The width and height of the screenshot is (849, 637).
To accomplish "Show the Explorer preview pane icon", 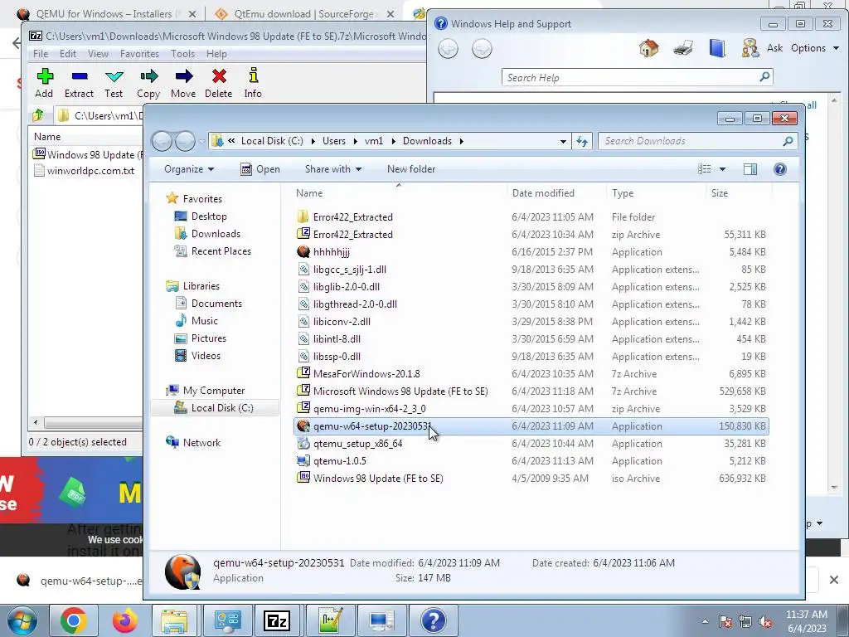I will tap(750, 169).
